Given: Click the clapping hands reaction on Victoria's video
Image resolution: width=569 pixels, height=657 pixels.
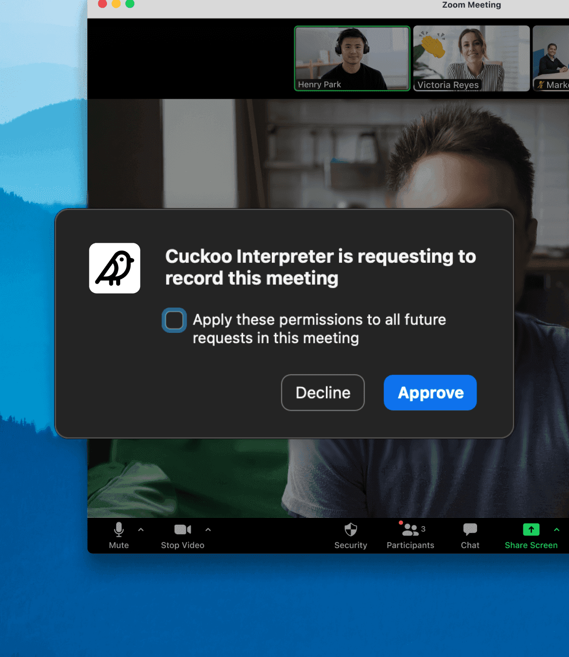Looking at the screenshot, I should coord(433,46).
